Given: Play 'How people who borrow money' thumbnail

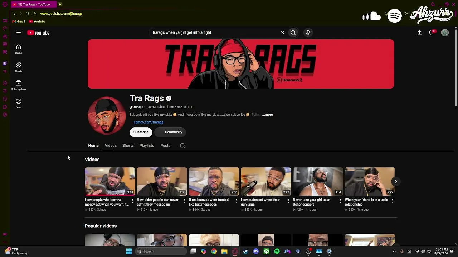Looking at the screenshot, I should pos(110,181).
